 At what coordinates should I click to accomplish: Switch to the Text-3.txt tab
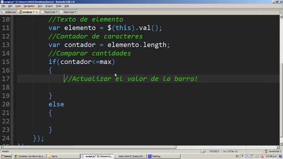49,12
